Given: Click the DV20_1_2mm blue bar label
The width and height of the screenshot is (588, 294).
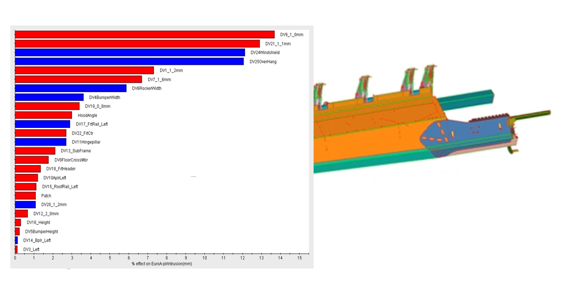Looking at the screenshot, I should pyautogui.click(x=53, y=205).
